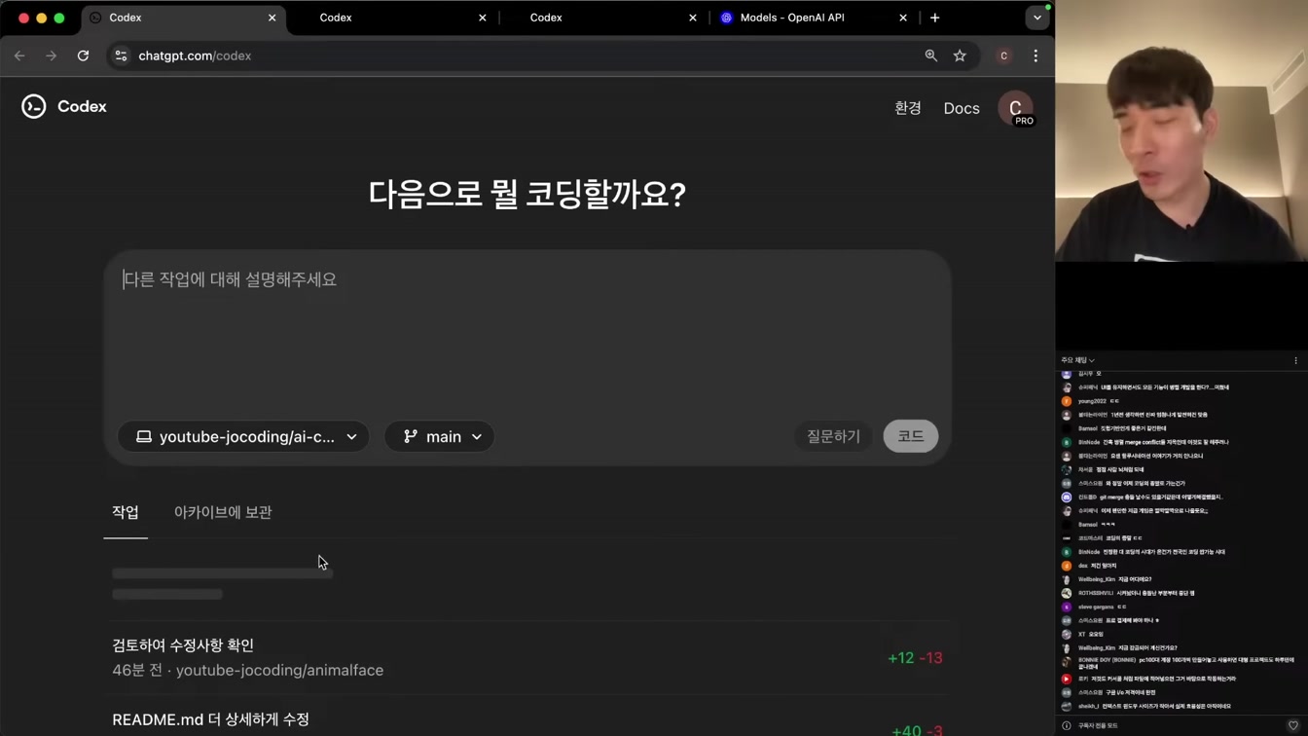
Task: Click the 46분 전 youtube-jocoding/animalface subtitle
Action: click(x=247, y=670)
